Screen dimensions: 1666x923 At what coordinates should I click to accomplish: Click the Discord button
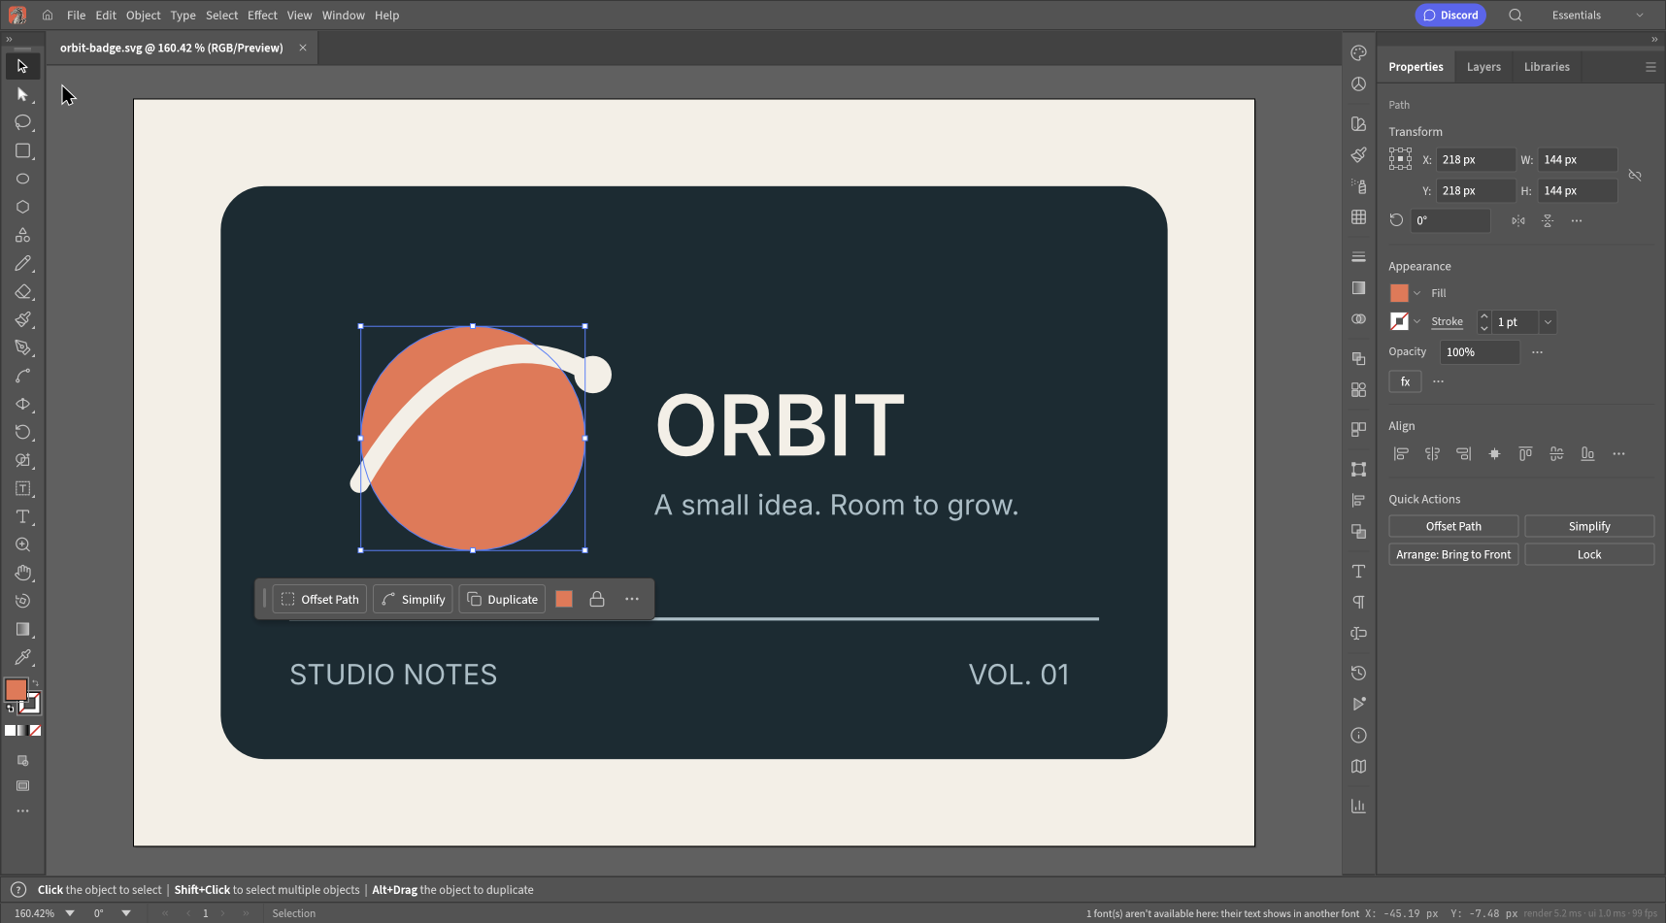click(x=1450, y=16)
